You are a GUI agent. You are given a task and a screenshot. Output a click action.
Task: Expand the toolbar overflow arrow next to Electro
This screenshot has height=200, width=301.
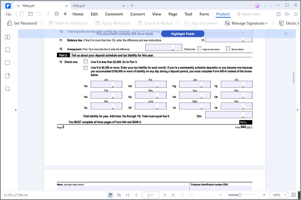point(298,23)
